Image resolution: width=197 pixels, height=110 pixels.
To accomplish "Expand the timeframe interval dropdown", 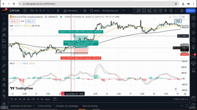I will pos(53,11).
